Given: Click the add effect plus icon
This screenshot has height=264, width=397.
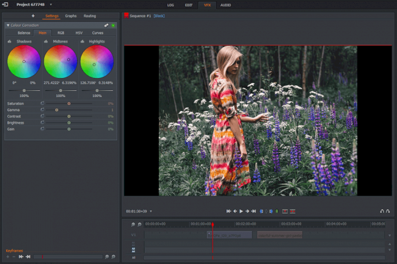Looking at the screenshot, I should [33, 16].
